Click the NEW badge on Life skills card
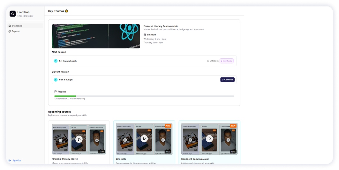 168,126
